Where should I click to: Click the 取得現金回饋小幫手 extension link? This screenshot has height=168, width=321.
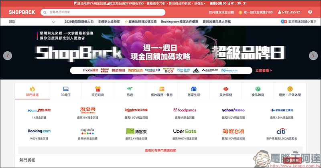click(x=299, y=22)
